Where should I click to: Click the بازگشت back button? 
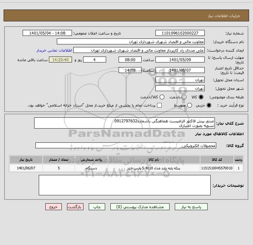[75, 207]
